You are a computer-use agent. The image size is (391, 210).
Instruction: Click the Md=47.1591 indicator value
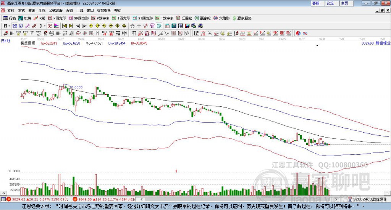94,43
